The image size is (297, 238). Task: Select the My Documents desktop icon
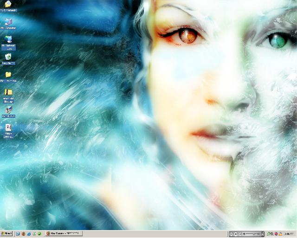coord(8,6)
